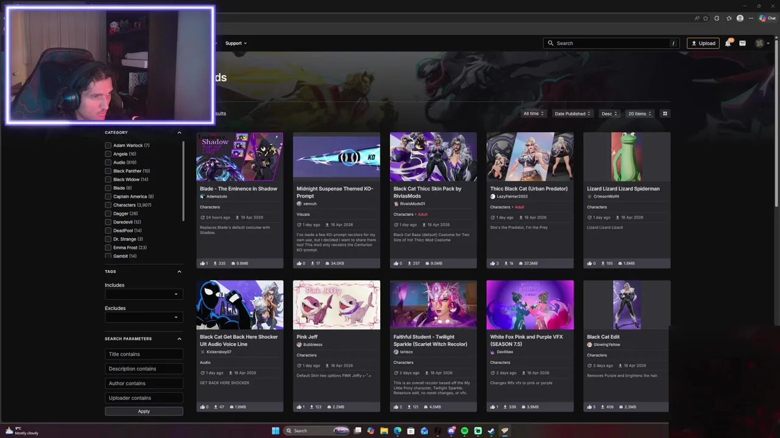Open Copilot Chat in browser
Viewport: 780px width, 438px height.
[767, 18]
